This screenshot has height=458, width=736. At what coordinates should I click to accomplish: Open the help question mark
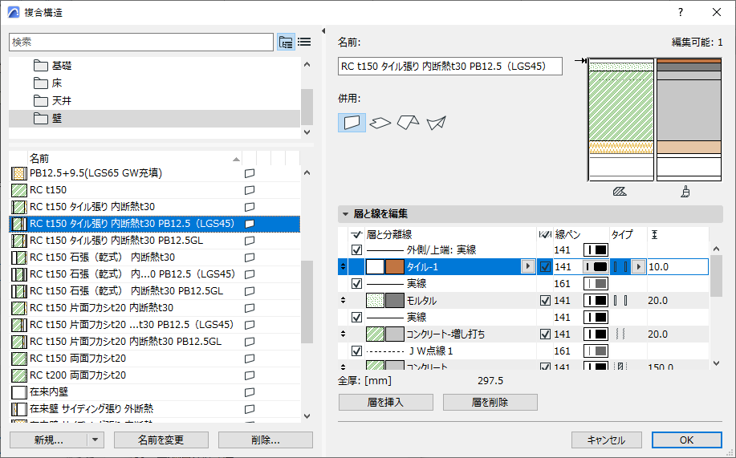(681, 12)
